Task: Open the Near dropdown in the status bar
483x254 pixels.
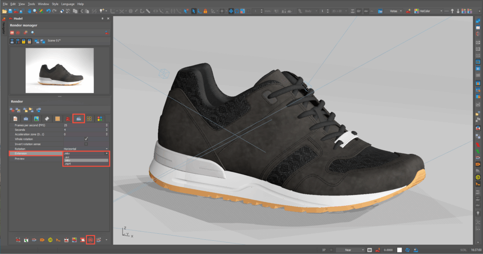Action: (350, 250)
